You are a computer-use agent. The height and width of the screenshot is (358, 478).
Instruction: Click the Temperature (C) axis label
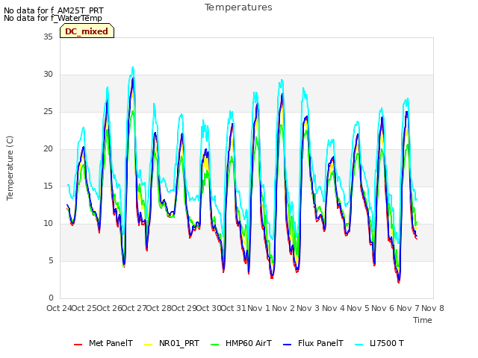(10, 168)
